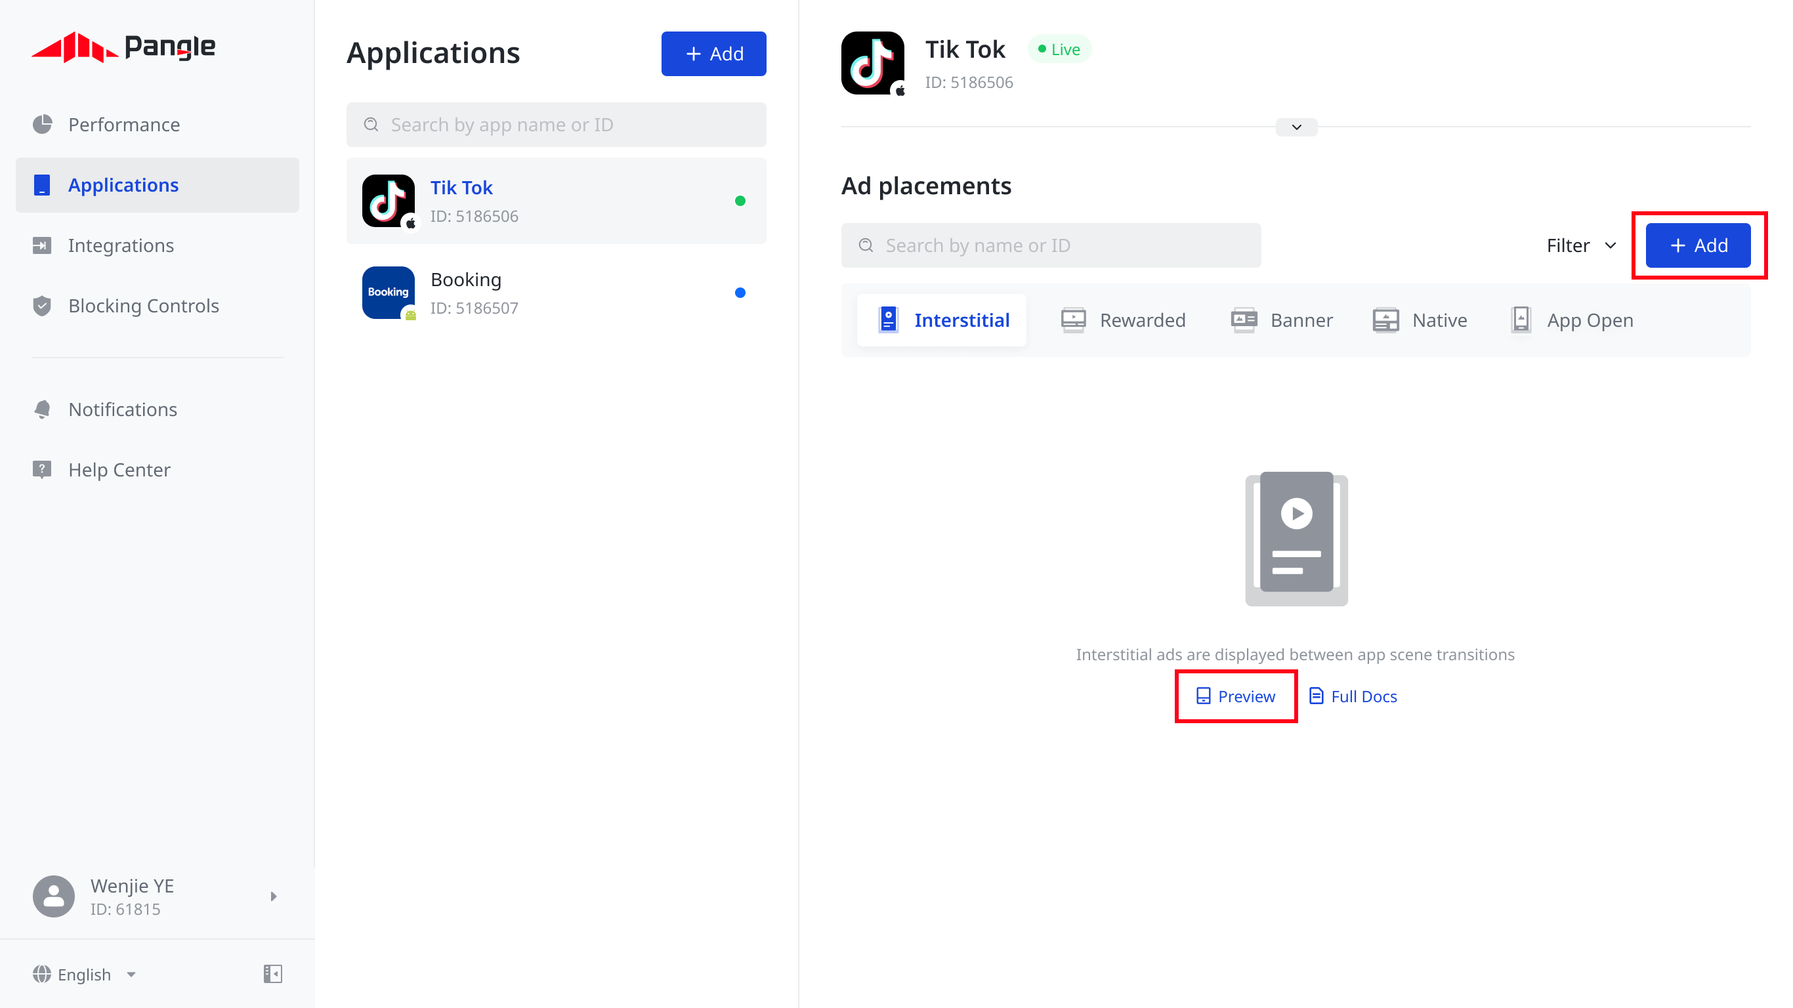The width and height of the screenshot is (1793, 1008).
Task: Focus ad placement search field
Action: point(1050,245)
